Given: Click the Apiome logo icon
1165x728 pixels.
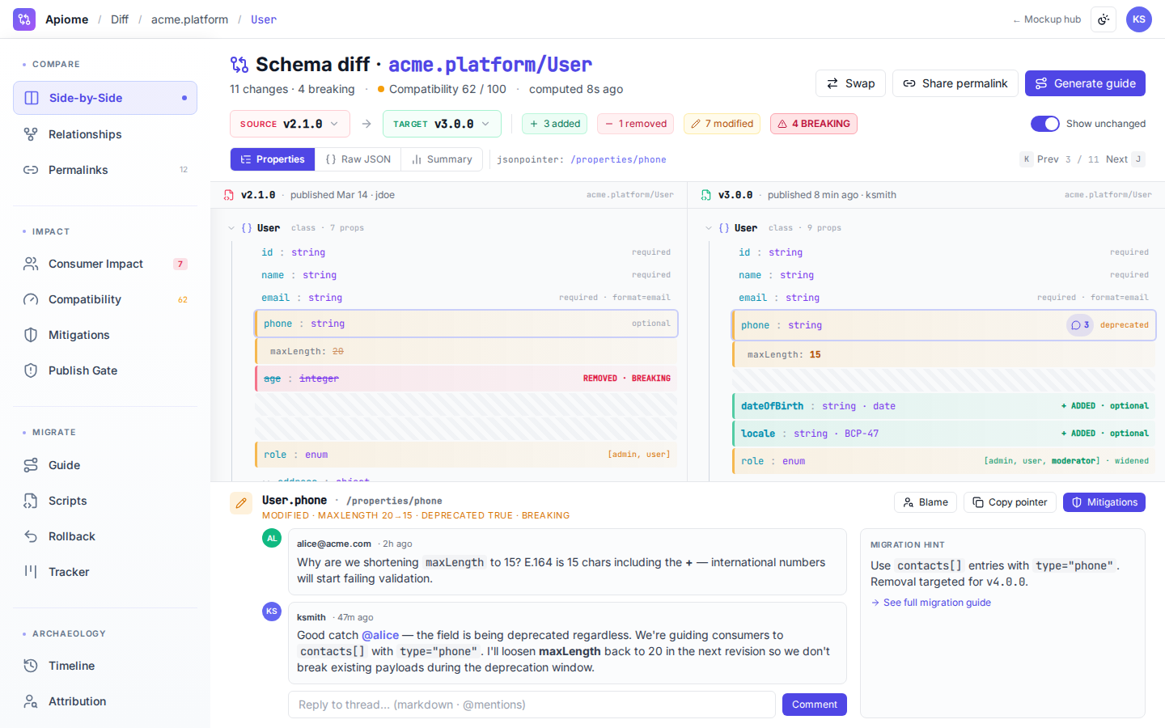Looking at the screenshot, I should coord(24,19).
